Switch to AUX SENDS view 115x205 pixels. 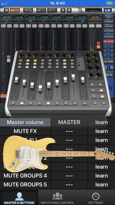coord(41,10)
